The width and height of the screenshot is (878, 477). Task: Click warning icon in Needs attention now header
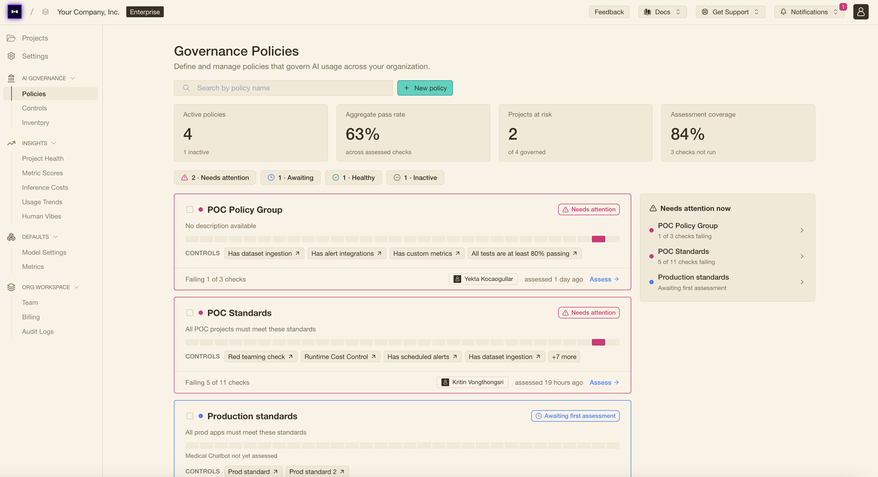tap(653, 208)
